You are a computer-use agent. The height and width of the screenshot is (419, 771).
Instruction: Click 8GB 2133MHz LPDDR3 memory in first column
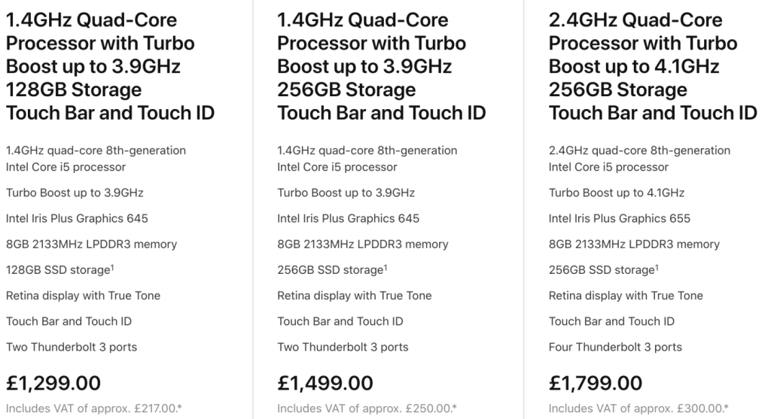[92, 244]
